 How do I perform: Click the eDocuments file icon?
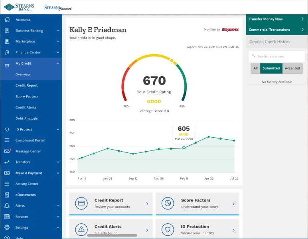coord(7,195)
